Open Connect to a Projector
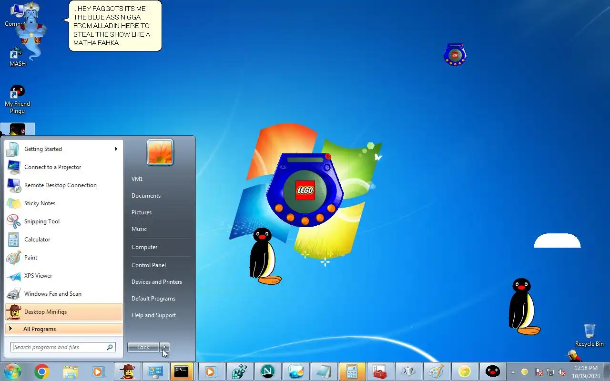This screenshot has width=610, height=381. click(x=64, y=167)
